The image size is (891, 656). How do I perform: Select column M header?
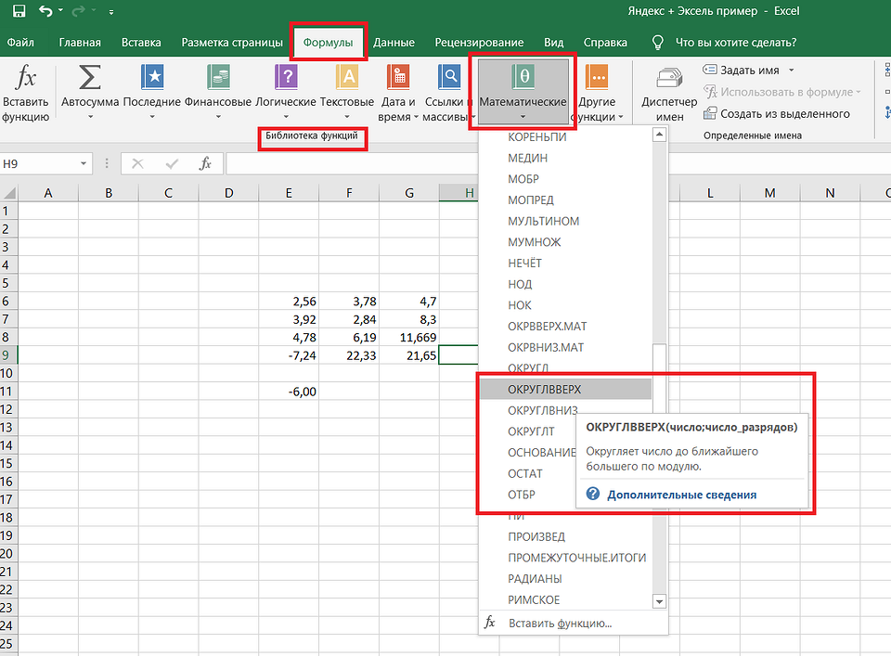[x=770, y=193]
